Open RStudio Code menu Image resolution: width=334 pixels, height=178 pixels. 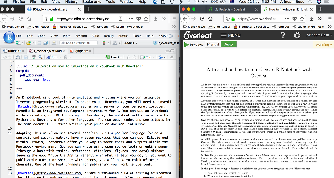coord(41,36)
